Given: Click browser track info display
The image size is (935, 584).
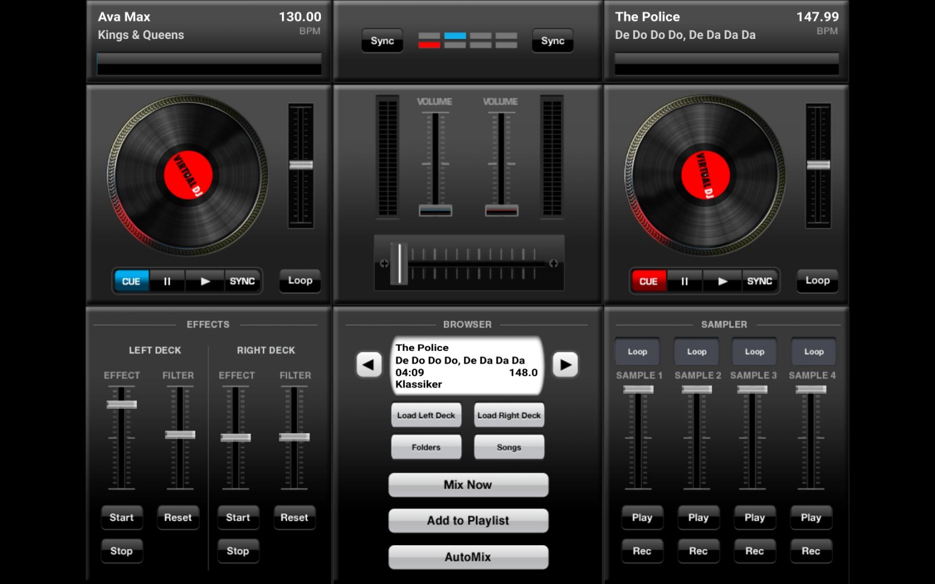Looking at the screenshot, I should tap(467, 366).
